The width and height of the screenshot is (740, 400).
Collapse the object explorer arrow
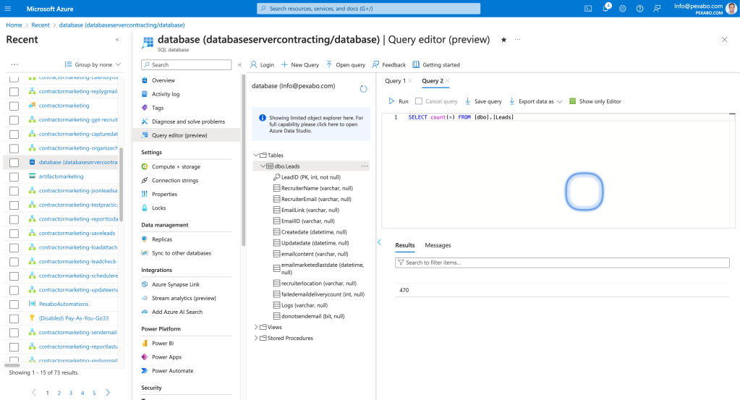(379, 242)
